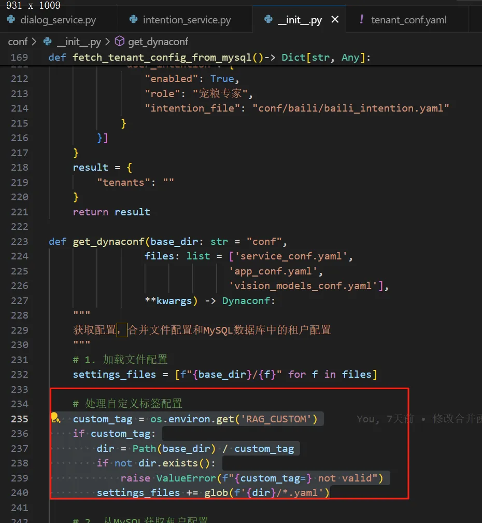Click the docstring text on line 229
Image resolution: width=482 pixels, height=523 pixels.
pyautogui.click(x=202, y=330)
